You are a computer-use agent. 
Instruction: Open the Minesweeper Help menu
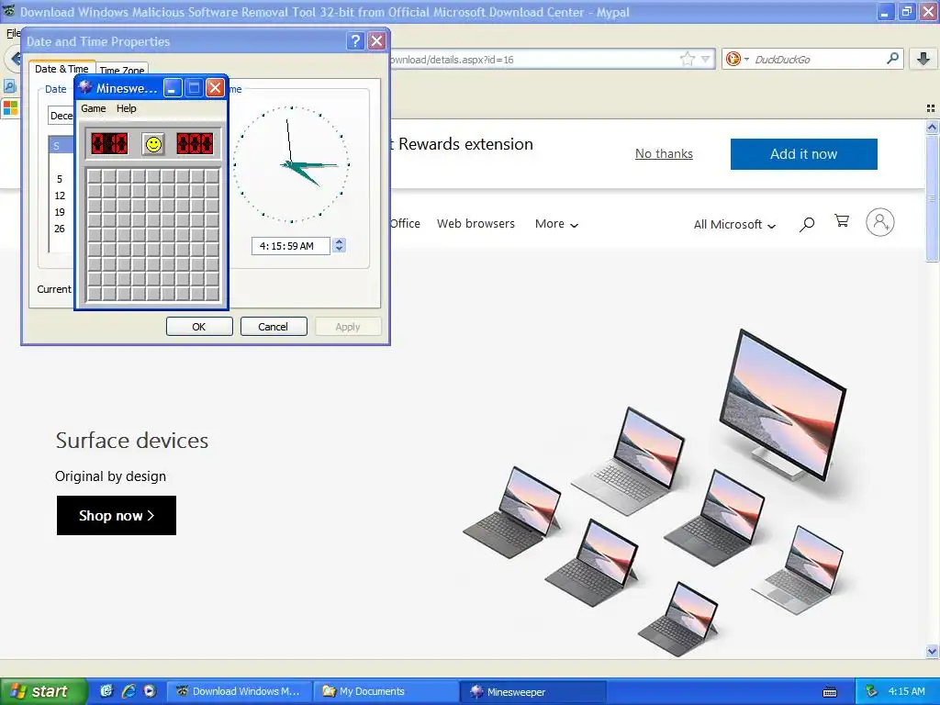(x=126, y=108)
